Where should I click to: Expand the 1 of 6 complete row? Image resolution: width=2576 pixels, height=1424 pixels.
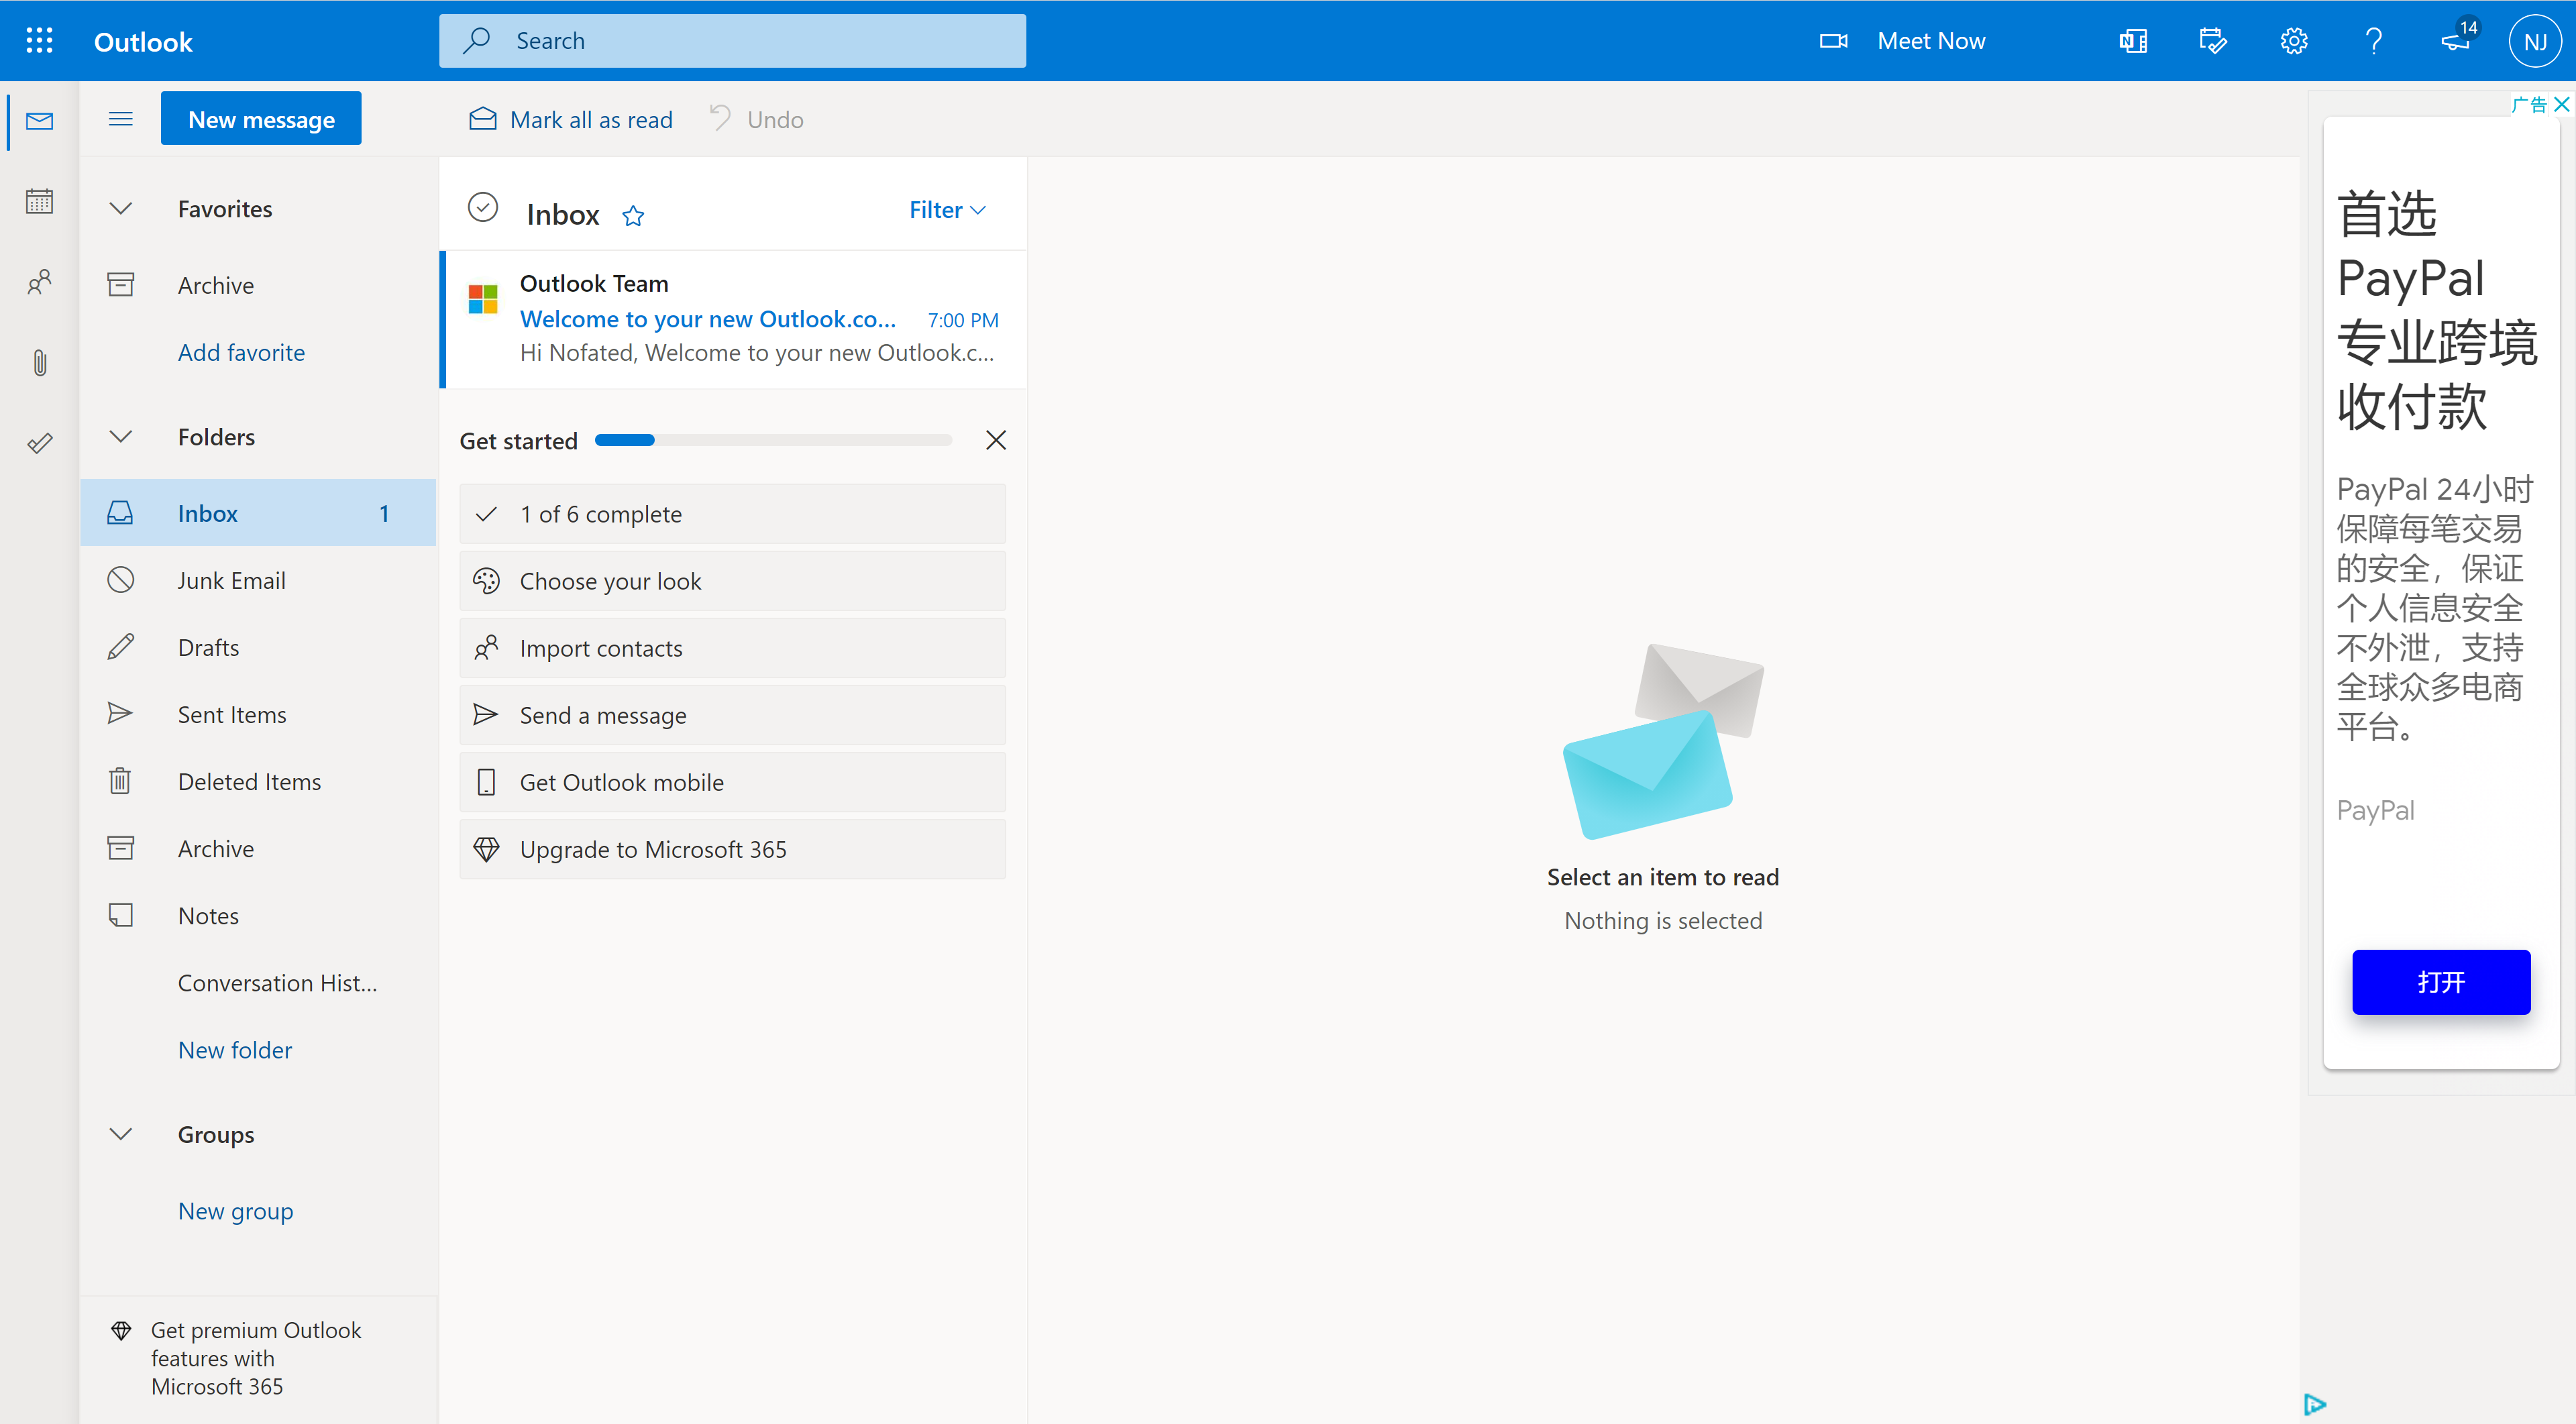(x=732, y=514)
